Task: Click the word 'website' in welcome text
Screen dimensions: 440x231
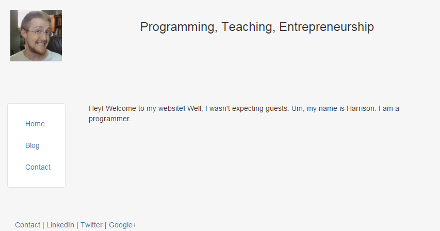Action: pyautogui.click(x=169, y=108)
